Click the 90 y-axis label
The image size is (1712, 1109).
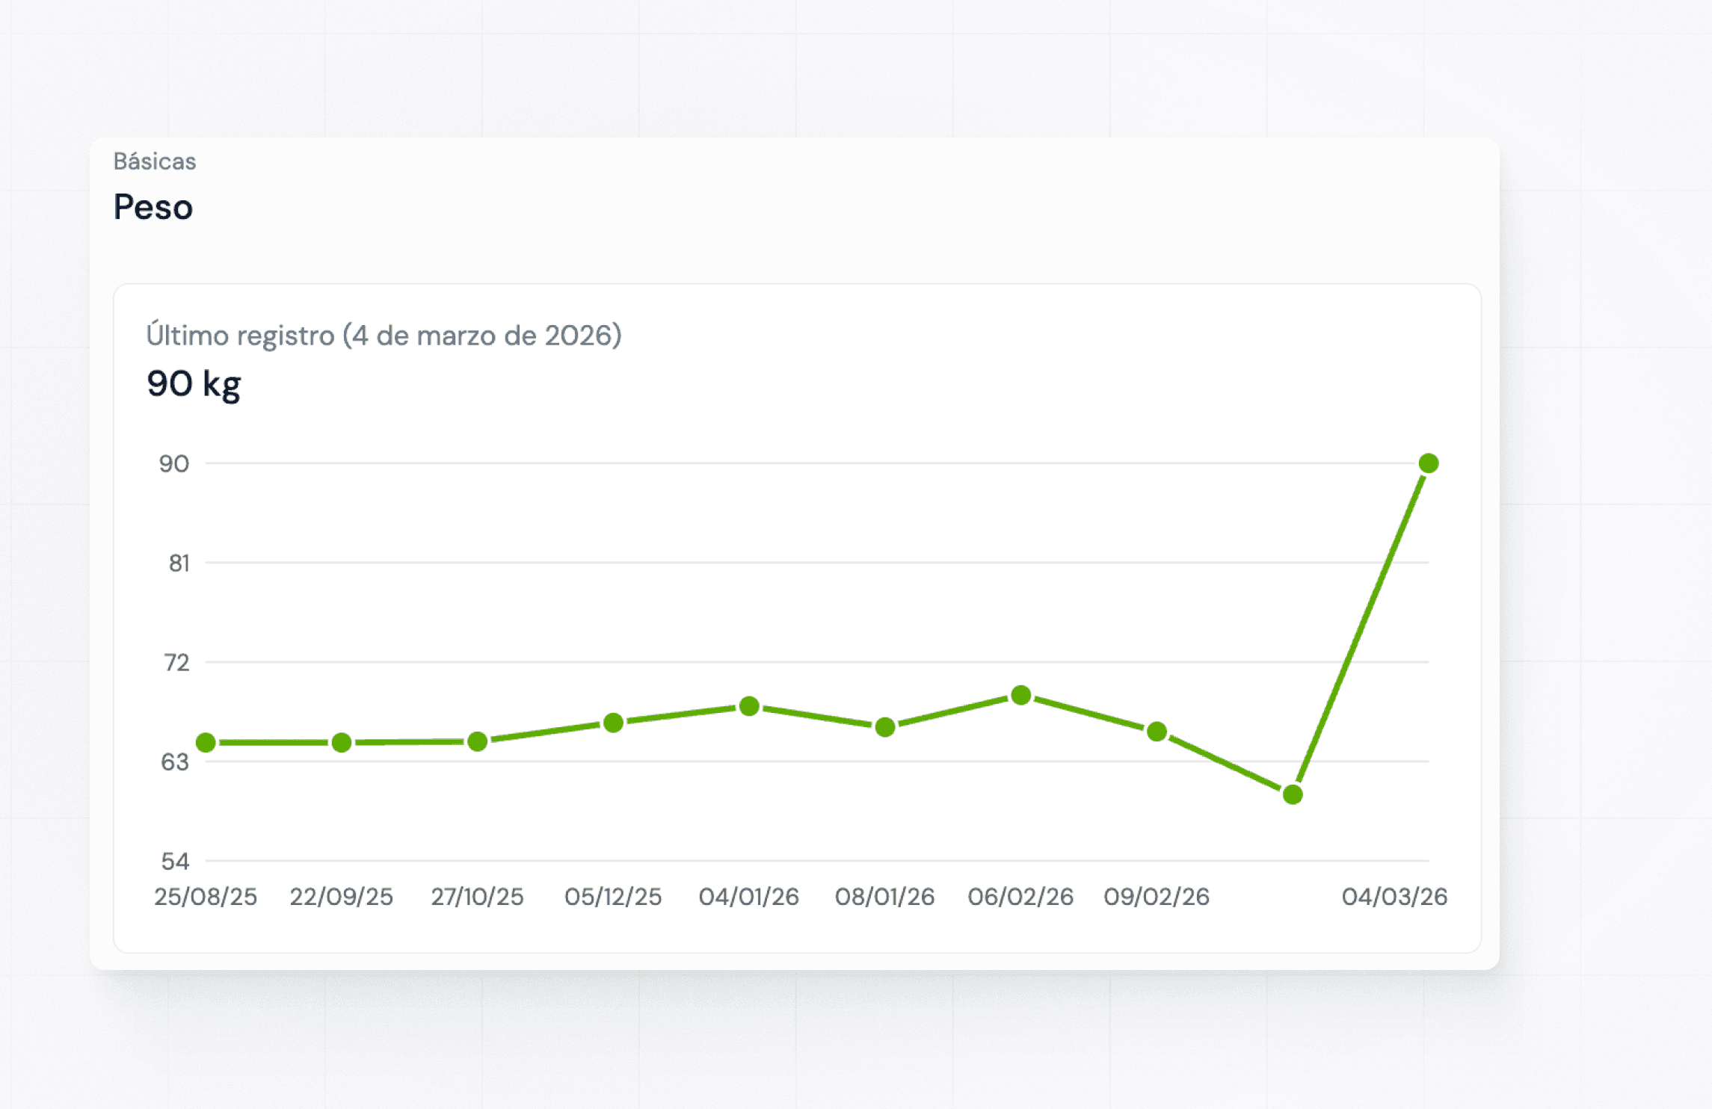click(x=174, y=464)
